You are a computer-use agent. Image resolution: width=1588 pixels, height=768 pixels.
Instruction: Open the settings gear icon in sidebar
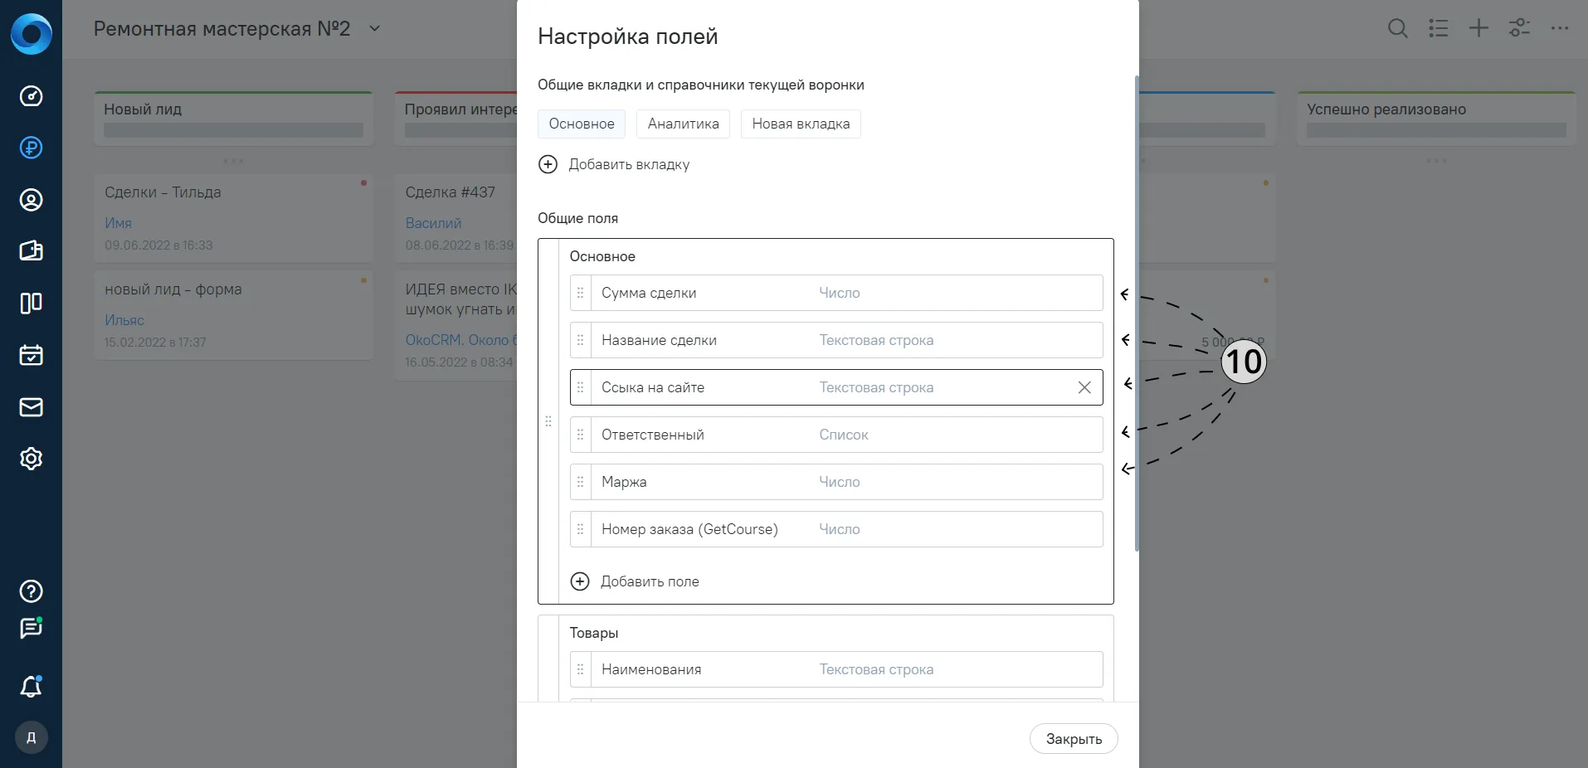coord(31,459)
